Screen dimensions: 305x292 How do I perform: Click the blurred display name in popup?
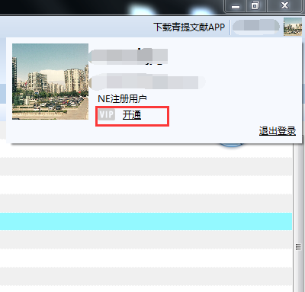tap(128, 56)
